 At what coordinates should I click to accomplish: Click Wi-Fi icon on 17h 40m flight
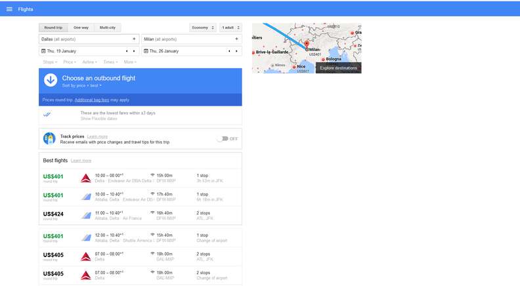[152, 194]
